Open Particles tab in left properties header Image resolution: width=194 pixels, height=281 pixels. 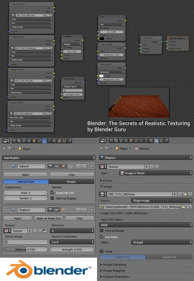(64, 141)
